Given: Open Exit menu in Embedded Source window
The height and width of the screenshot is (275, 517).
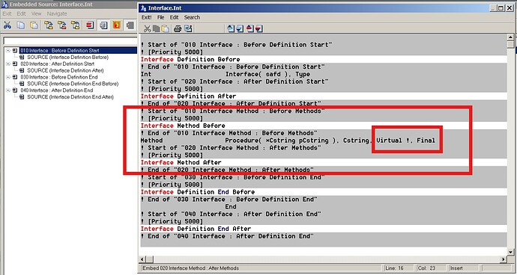Looking at the screenshot, I should pyautogui.click(x=7, y=13).
